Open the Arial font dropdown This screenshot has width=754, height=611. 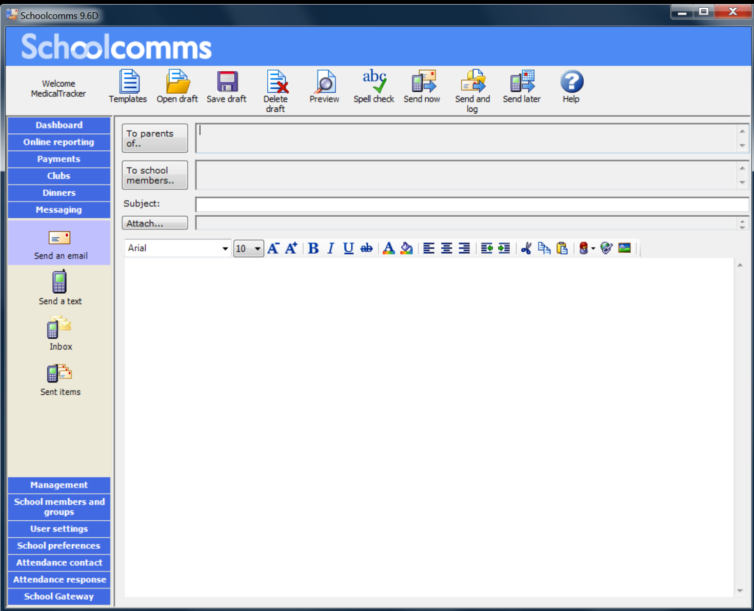[225, 249]
